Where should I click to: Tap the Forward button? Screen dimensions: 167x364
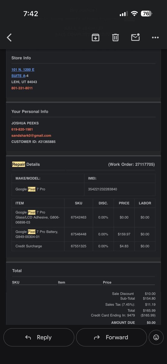click(111, 337)
